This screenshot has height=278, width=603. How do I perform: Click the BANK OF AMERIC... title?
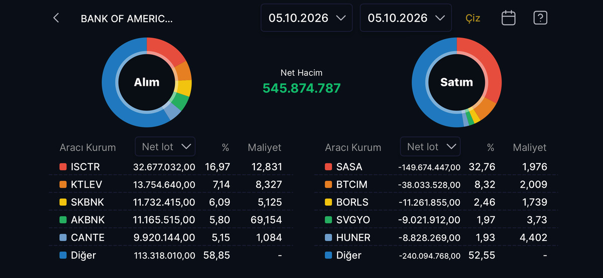pyautogui.click(x=127, y=19)
